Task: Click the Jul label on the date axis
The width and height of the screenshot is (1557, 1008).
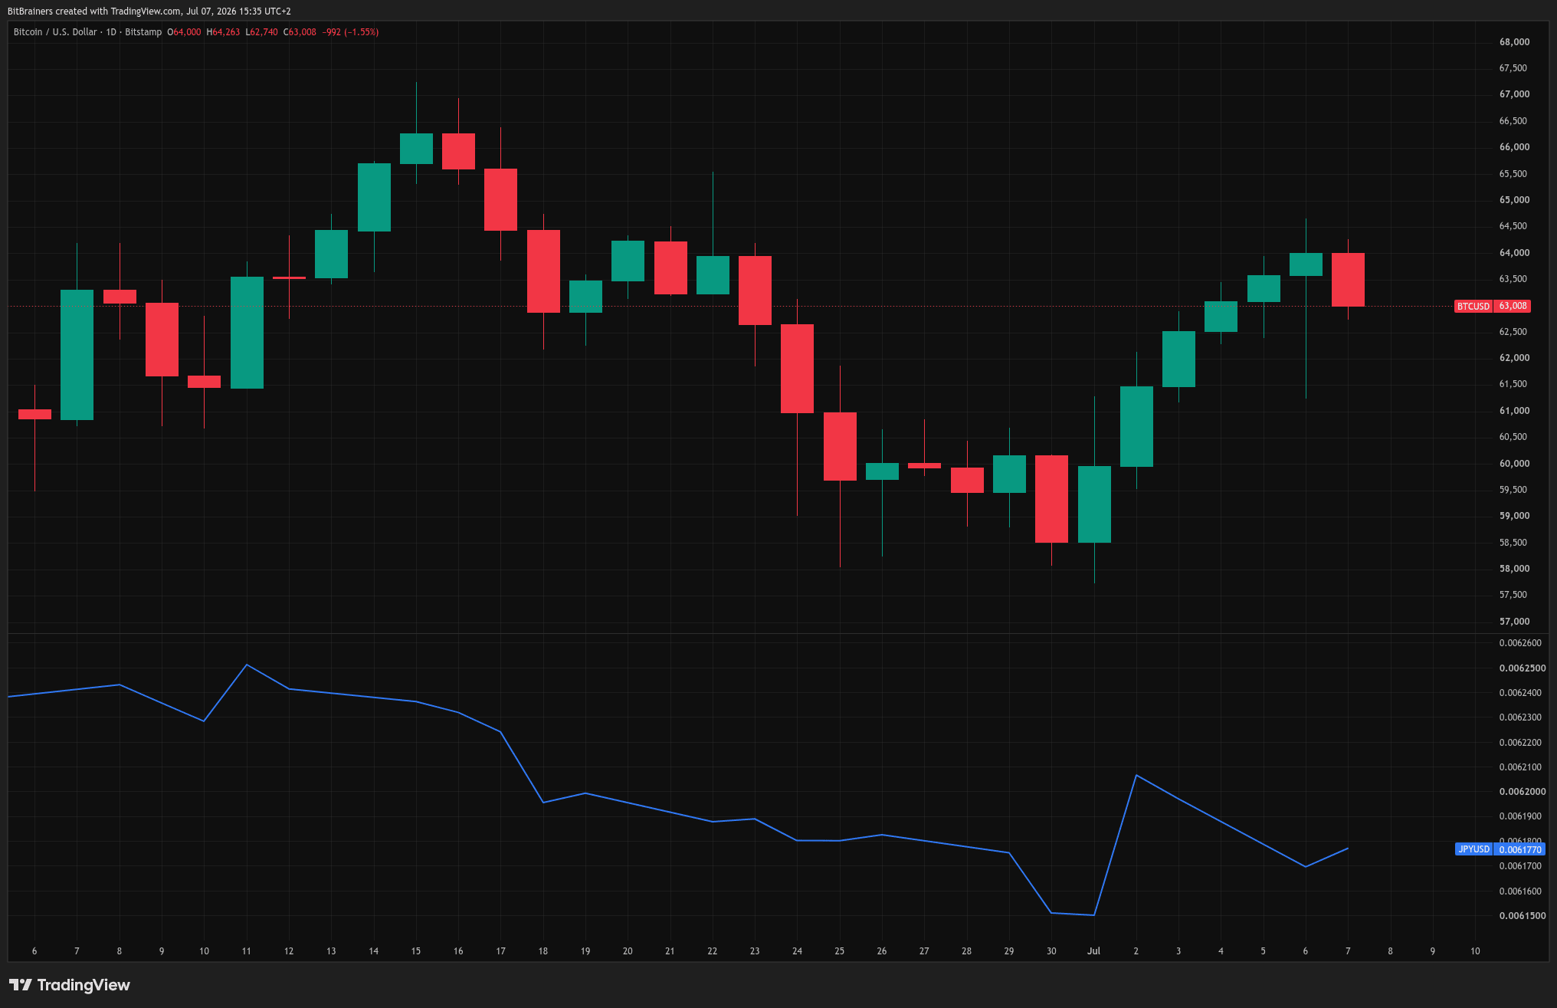Action: coord(1093,951)
